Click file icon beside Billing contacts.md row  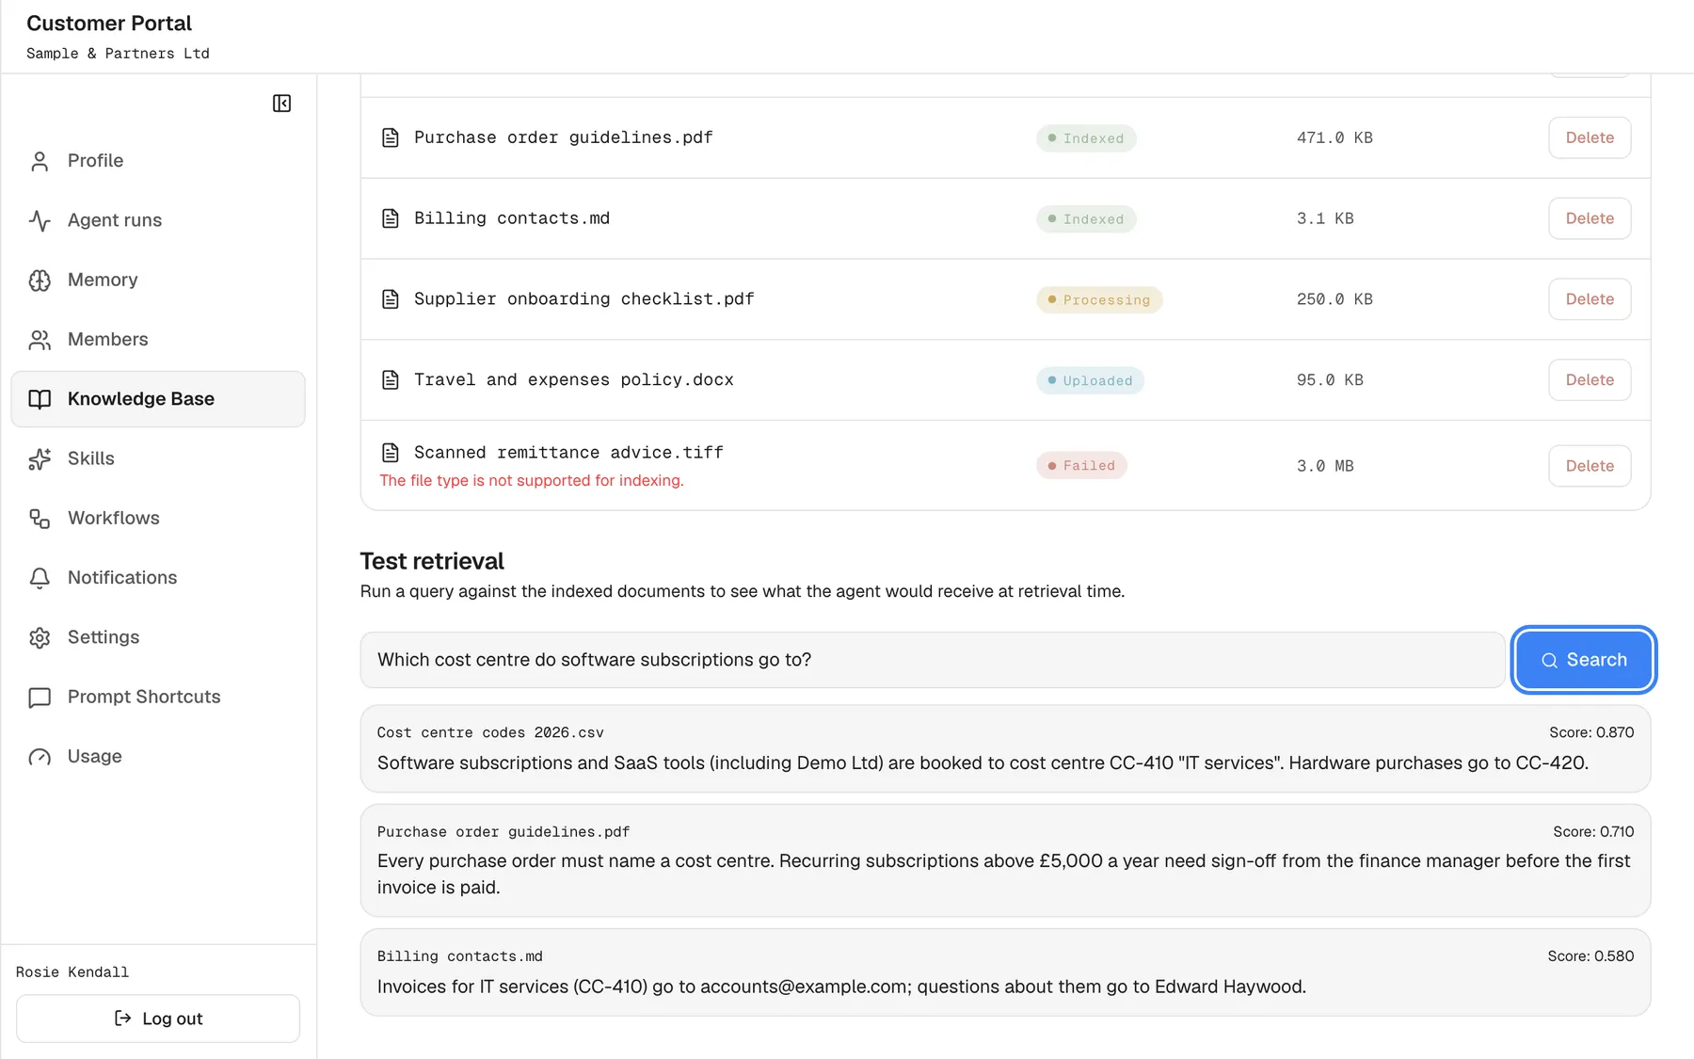(x=391, y=218)
